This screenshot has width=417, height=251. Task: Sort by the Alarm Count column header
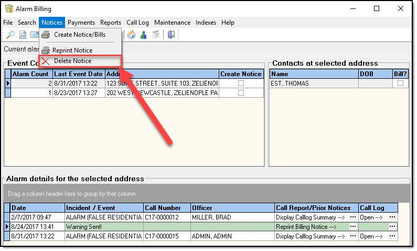point(30,74)
